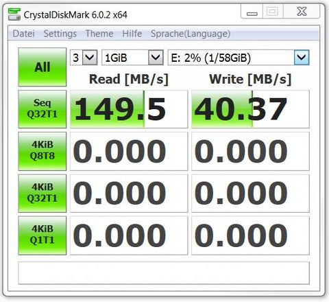The width and height of the screenshot is (329, 302).
Task: Run all benchmarks with All button
Action: click(42, 67)
